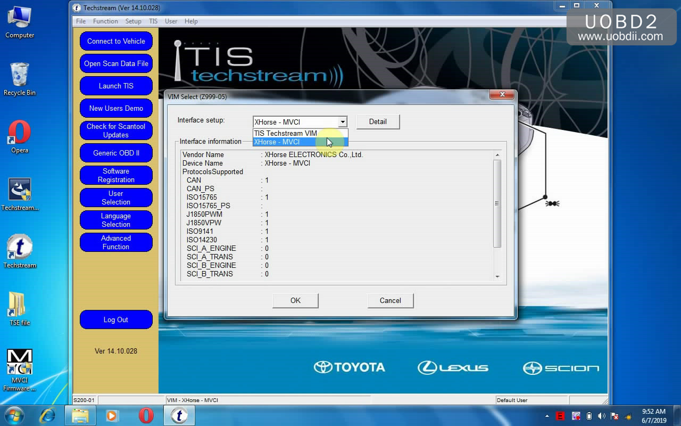Open the volume control in the tray
This screenshot has height=426, width=681.
pyautogui.click(x=602, y=416)
